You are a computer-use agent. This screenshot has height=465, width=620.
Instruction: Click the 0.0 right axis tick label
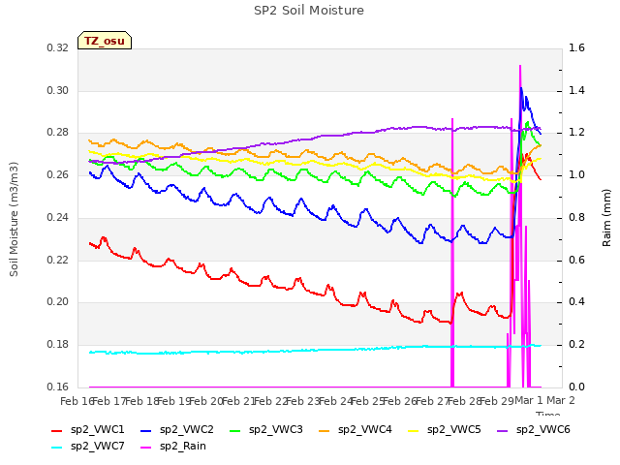click(576, 387)
